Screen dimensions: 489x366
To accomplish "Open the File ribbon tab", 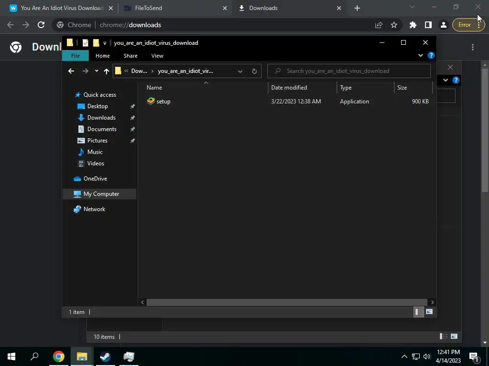I will pos(75,56).
